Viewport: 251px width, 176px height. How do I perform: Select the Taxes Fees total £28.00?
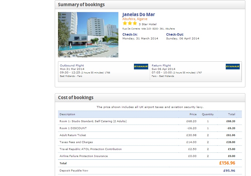point(231,142)
